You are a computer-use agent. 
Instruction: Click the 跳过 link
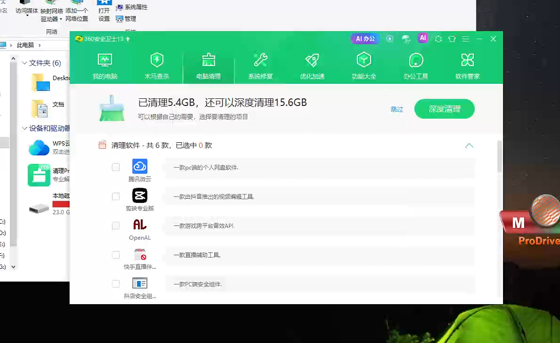[x=397, y=109]
